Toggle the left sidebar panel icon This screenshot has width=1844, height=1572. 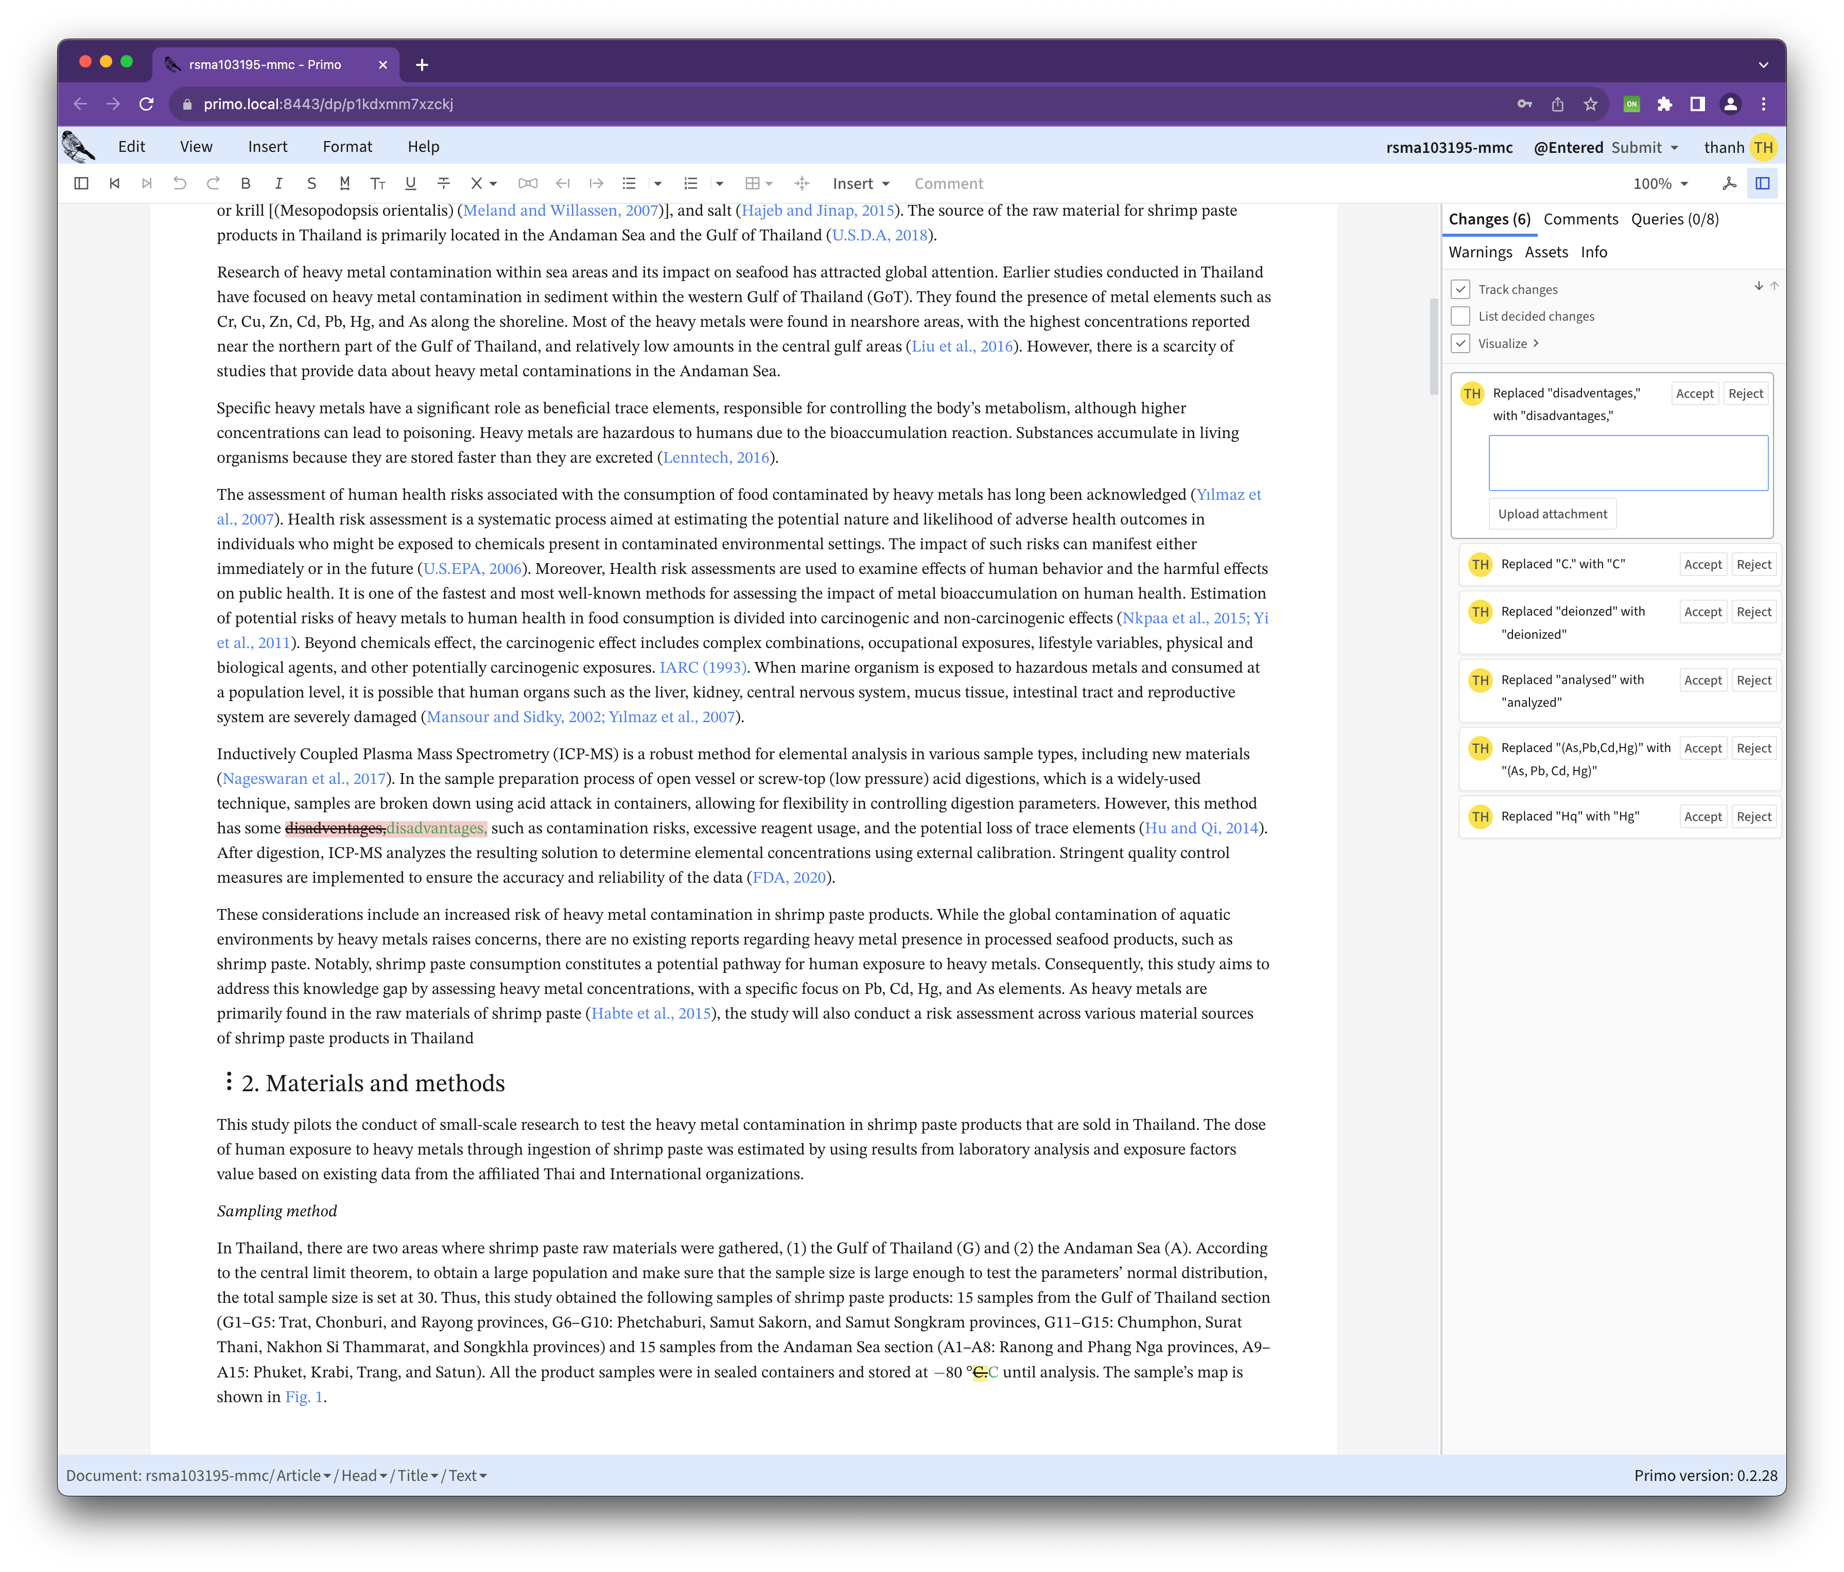pyautogui.click(x=81, y=183)
